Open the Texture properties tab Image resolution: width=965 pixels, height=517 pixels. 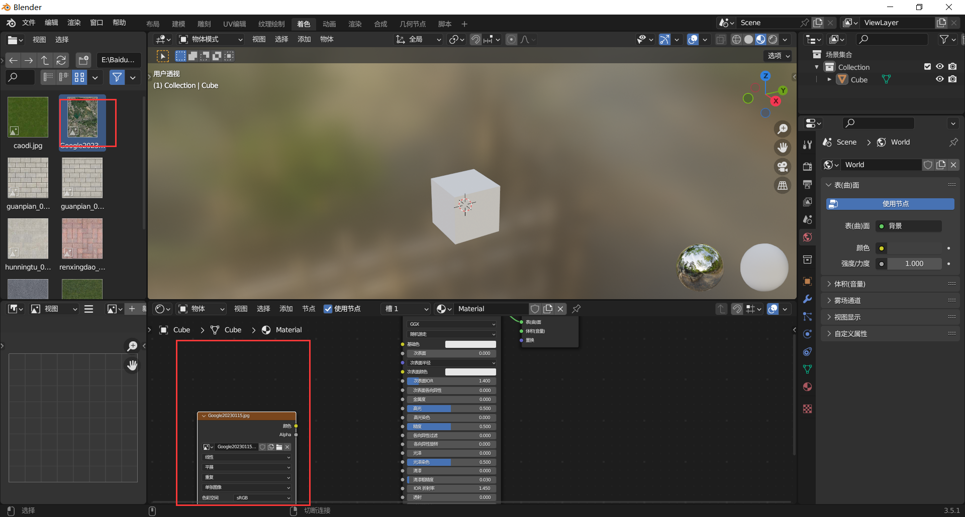point(807,409)
